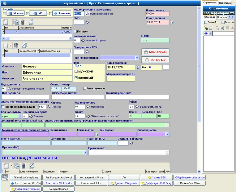Click the lookup icon for Категория льготы
This screenshot has width=236, height=192.
83,41
